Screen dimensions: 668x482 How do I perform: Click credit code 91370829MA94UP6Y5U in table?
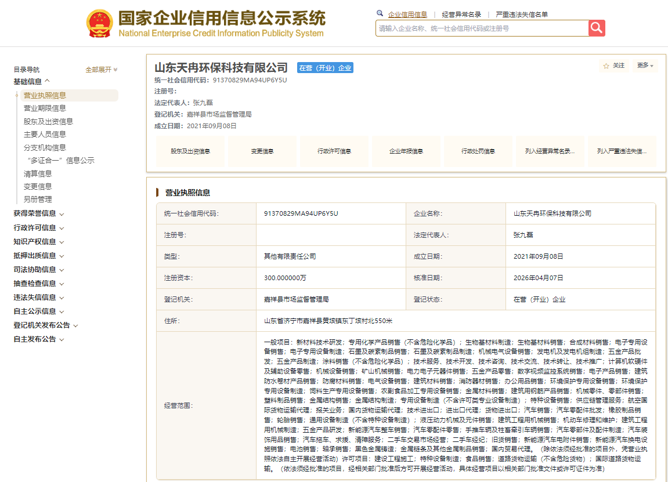pos(301,213)
